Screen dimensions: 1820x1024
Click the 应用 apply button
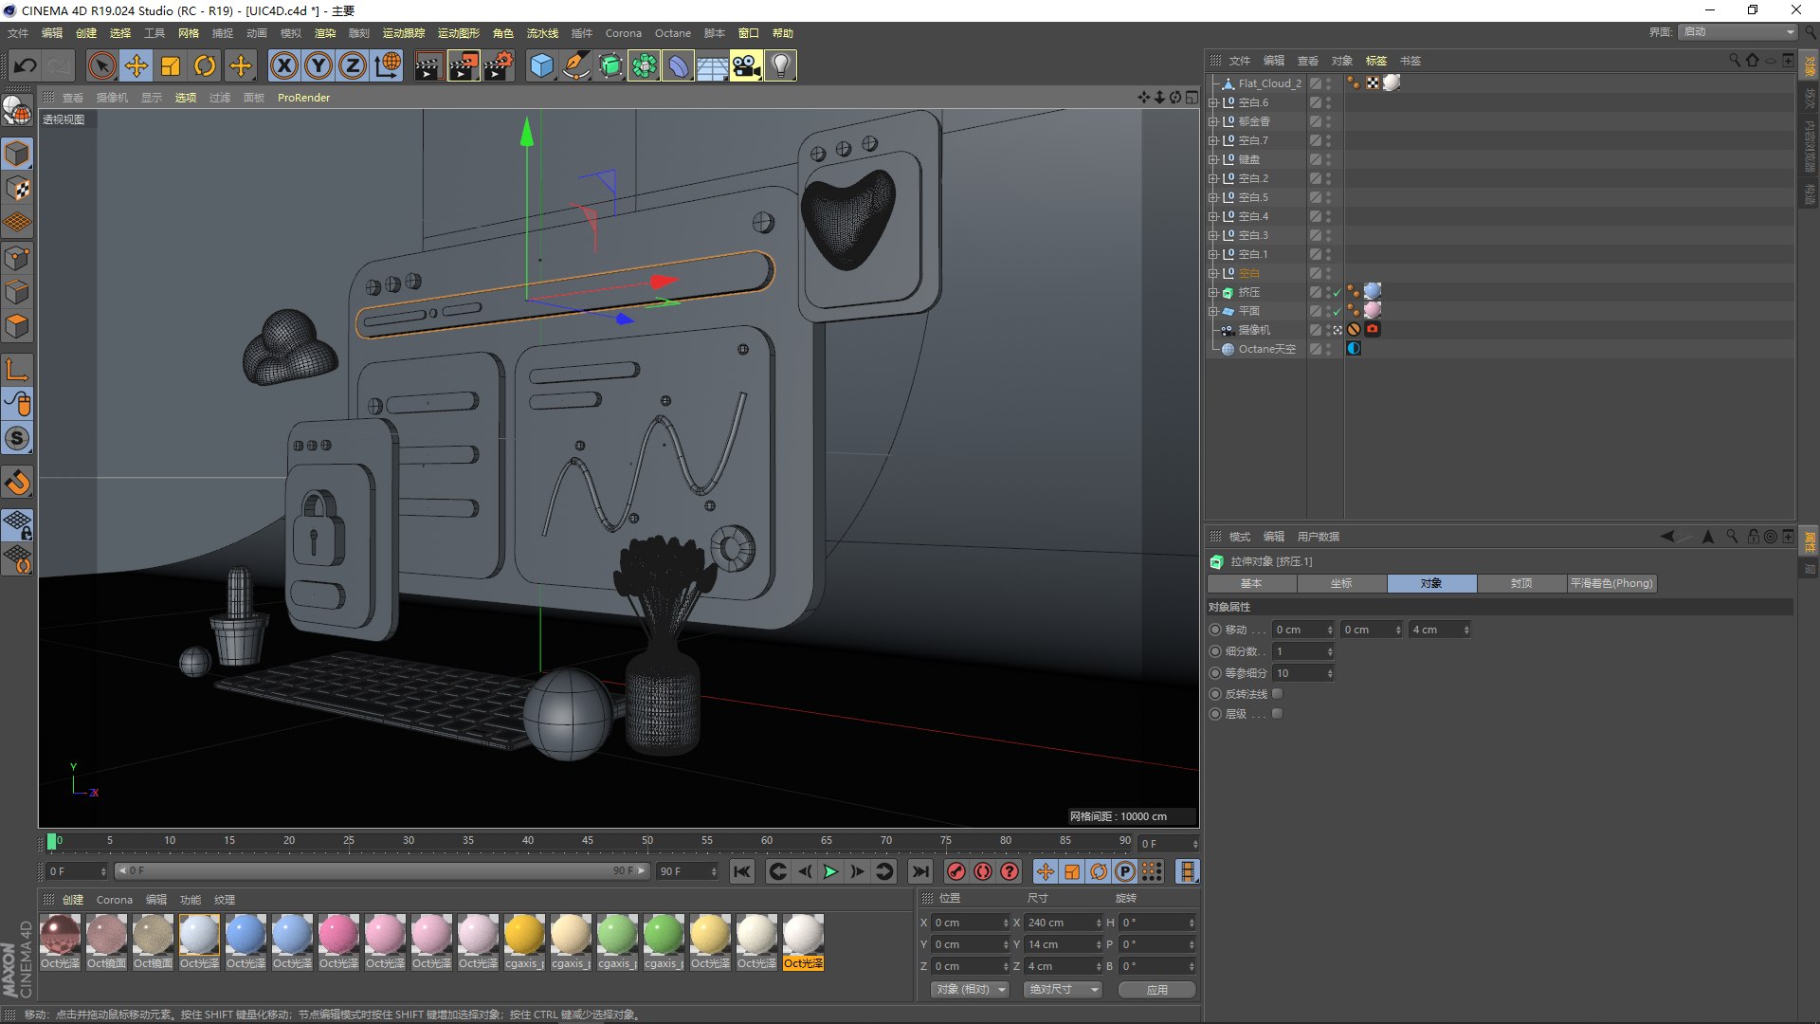pyautogui.click(x=1156, y=989)
